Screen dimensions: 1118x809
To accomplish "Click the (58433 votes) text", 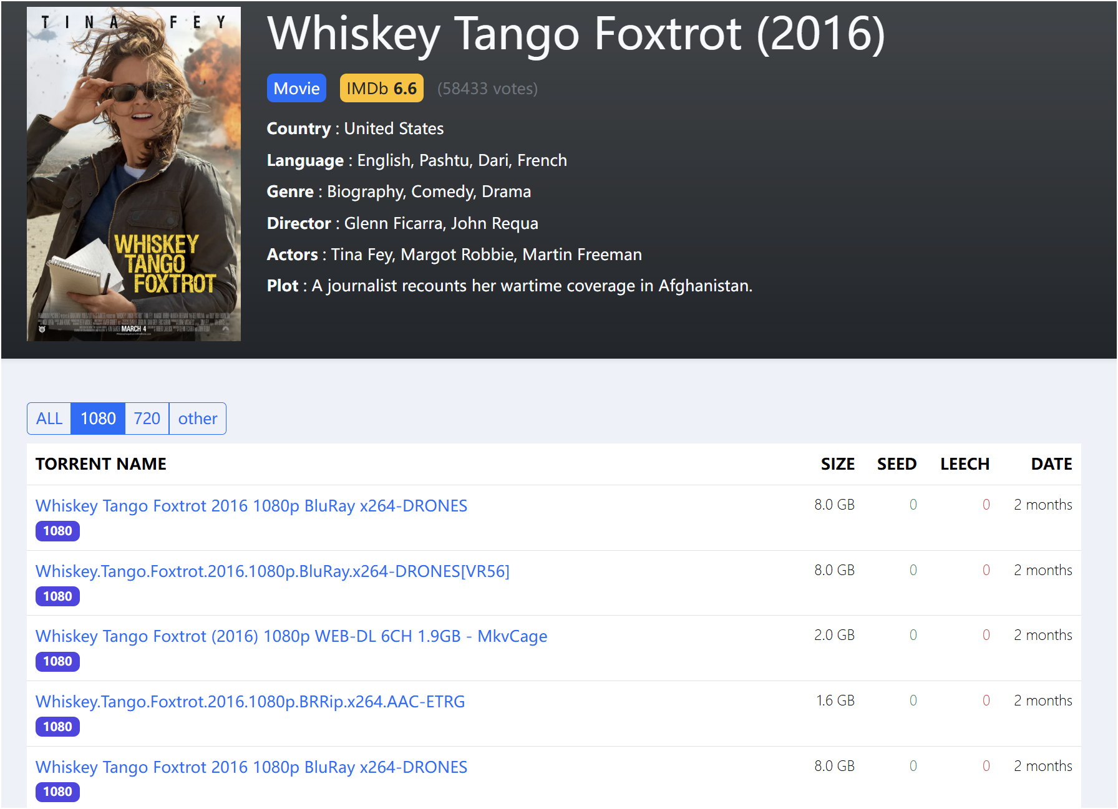I will point(487,89).
